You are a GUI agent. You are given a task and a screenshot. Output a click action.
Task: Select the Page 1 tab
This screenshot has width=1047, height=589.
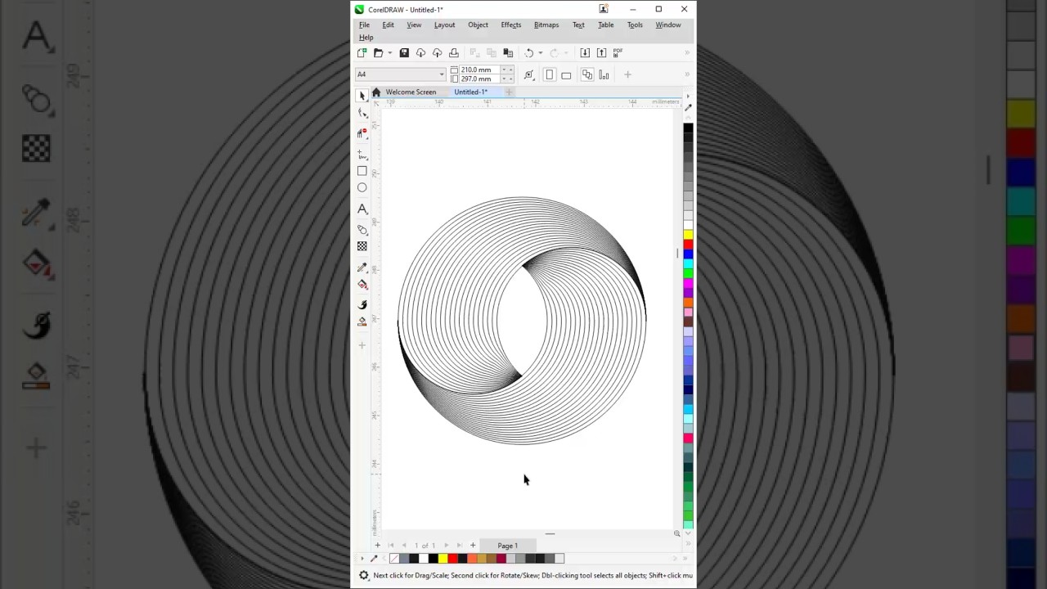tap(507, 546)
